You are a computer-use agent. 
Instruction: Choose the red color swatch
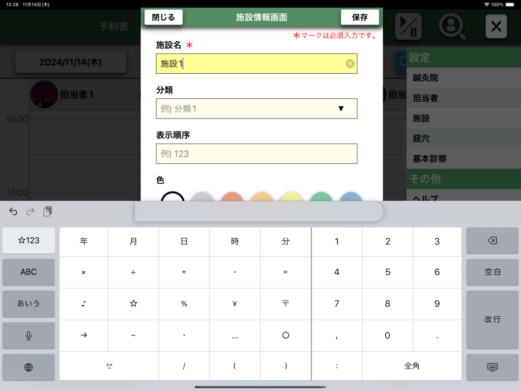231,197
